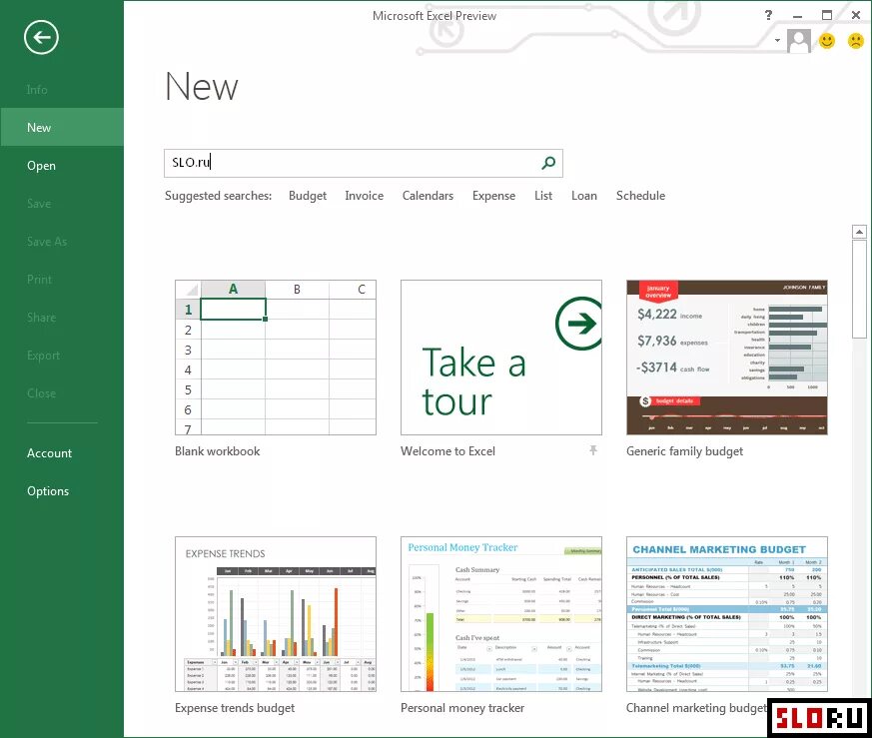This screenshot has height=738, width=872.
Task: Open the Share sidebar item
Action: (41, 318)
